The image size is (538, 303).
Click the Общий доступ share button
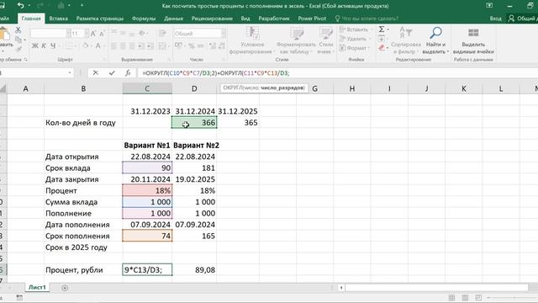(523, 19)
